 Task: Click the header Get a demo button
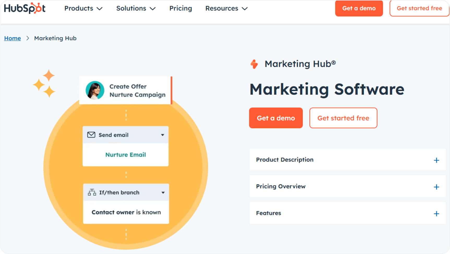pyautogui.click(x=359, y=8)
